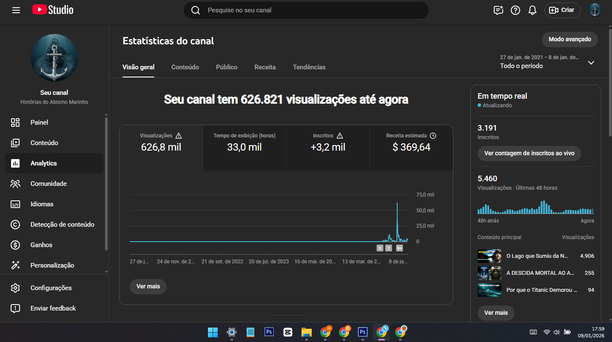
Task: Click the YouTube Studio logo
Action: [53, 10]
